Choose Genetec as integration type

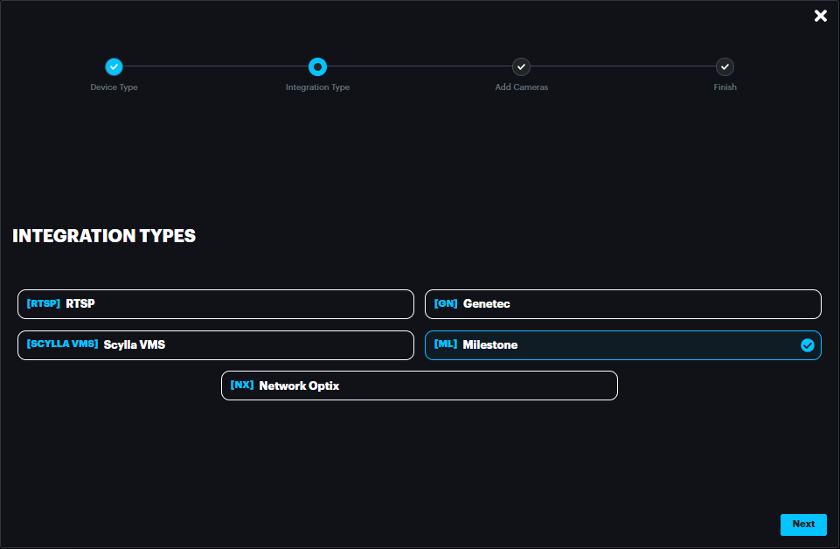(622, 304)
